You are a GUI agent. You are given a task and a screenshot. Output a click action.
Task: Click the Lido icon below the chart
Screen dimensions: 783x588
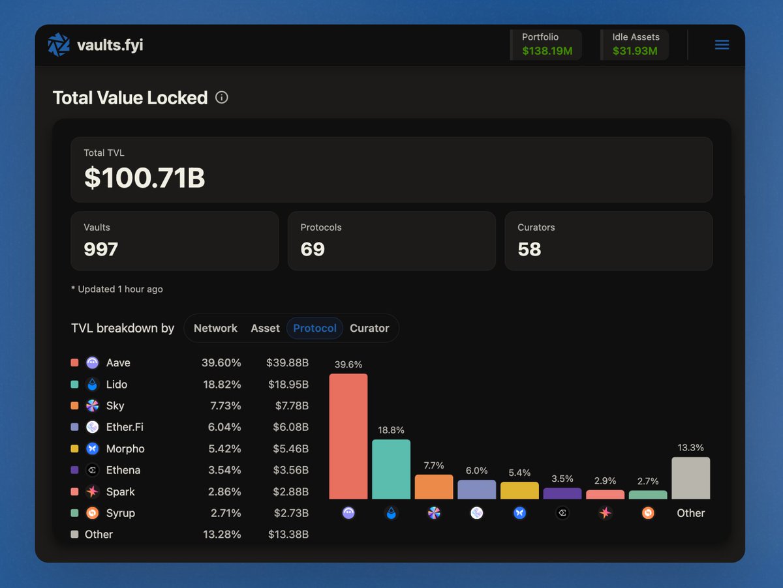(x=391, y=513)
